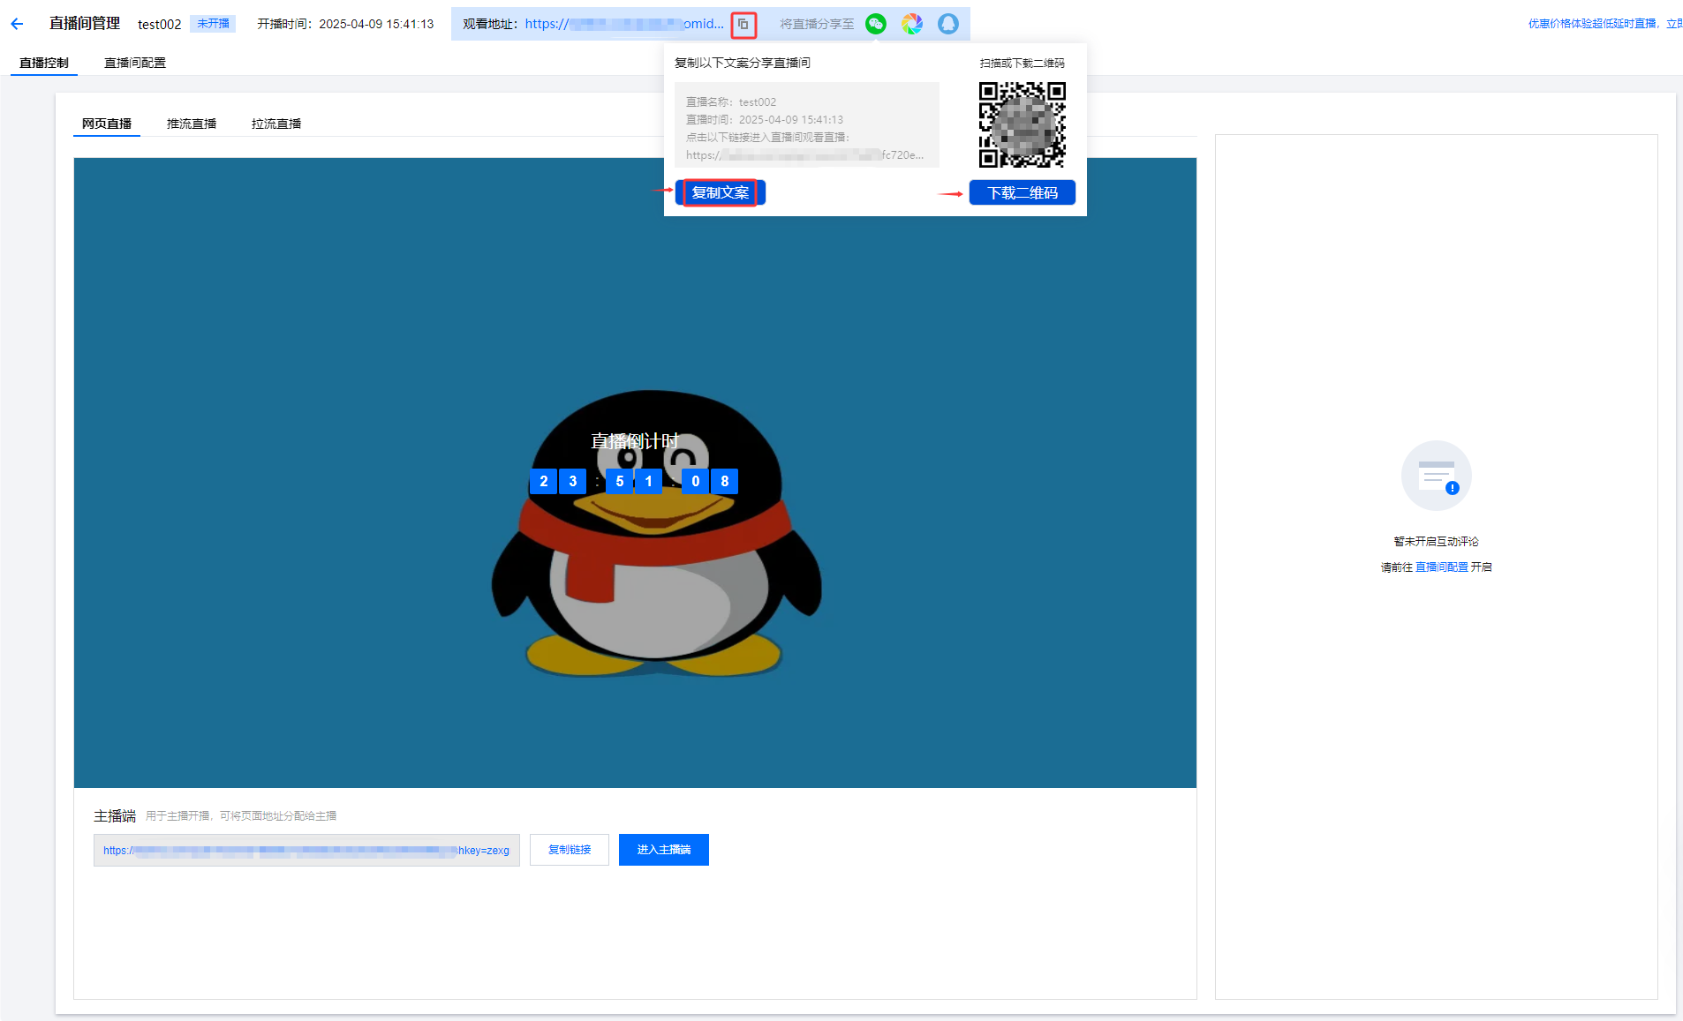Click the 未开播 status tag
Screen dimensions: 1683x1021
213,24
